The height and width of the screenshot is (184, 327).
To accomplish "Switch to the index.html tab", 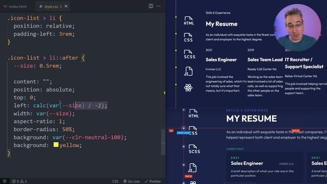I will [15, 7].
